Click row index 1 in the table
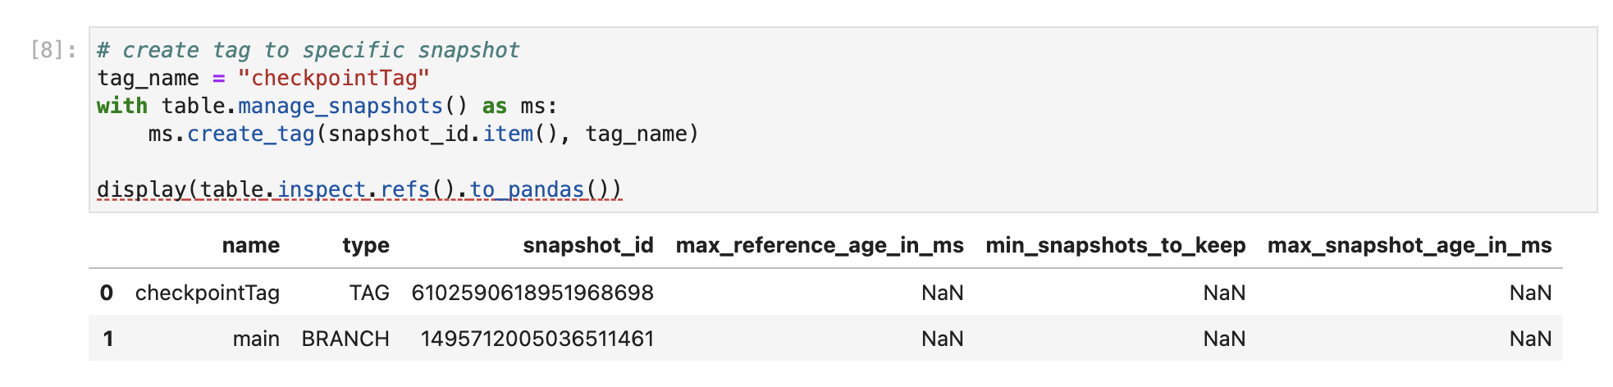 tap(107, 339)
